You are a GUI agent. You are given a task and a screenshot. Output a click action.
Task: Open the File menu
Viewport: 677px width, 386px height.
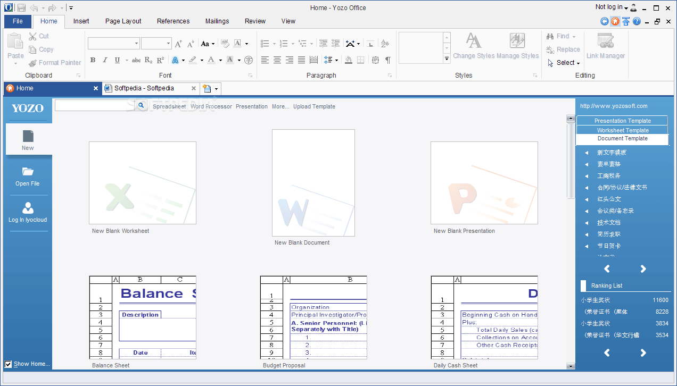[x=18, y=21]
